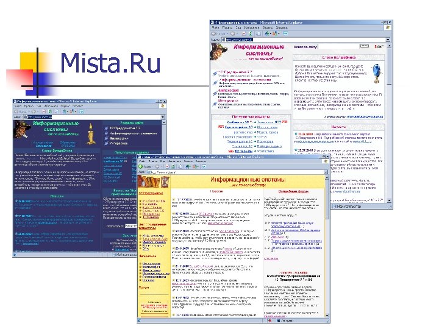This screenshot has width=439, height=329.
Task: Open 1С:Предприятие sidebar heading on yellow-themed page
Action: coord(151,193)
